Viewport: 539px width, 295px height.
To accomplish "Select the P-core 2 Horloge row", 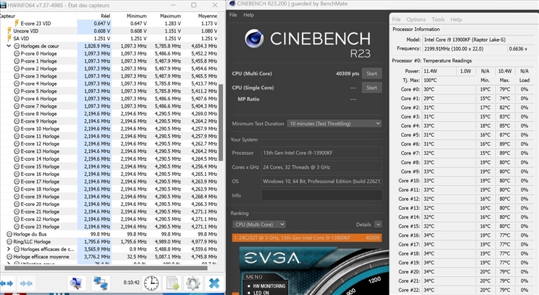I will click(109, 69).
